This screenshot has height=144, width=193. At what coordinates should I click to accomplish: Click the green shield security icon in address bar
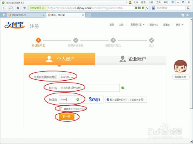tap(136, 8)
